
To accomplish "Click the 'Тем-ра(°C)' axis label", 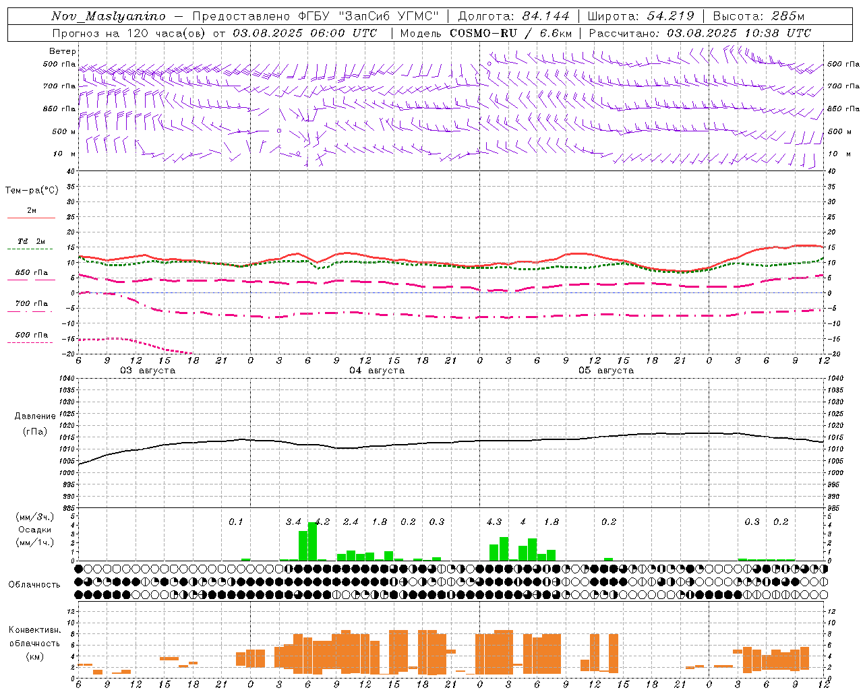I will [x=32, y=191].
